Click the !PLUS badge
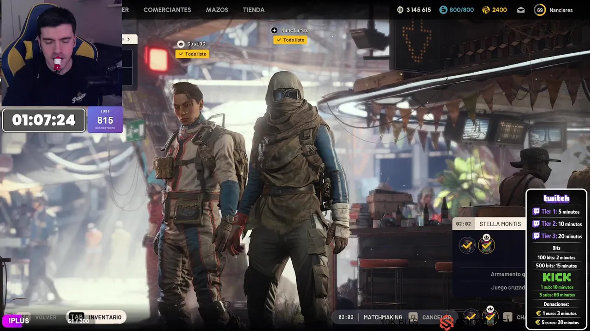This screenshot has height=331, width=590. click(17, 321)
